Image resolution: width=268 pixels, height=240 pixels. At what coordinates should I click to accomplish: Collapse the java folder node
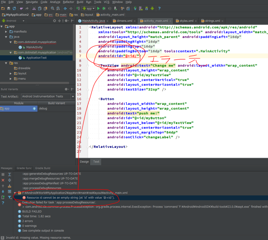[x=6, y=37]
